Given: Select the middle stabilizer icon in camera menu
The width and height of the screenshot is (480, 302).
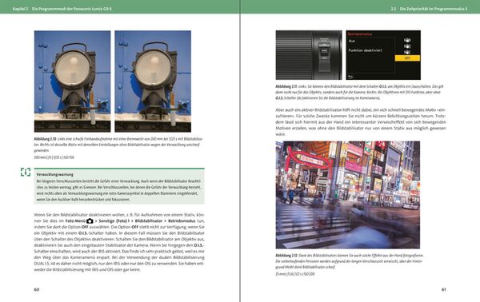Looking at the screenshot, I should pos(407,46).
